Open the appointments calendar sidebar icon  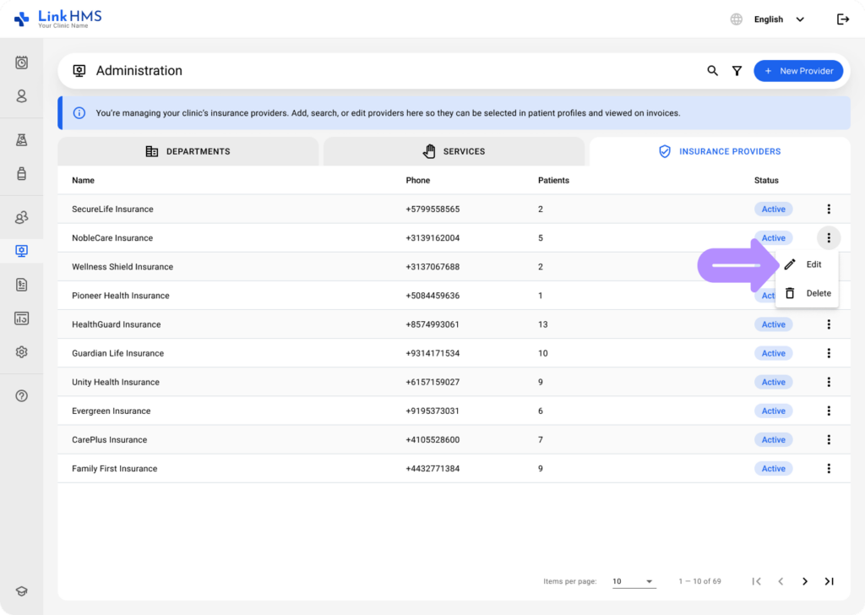pos(21,63)
